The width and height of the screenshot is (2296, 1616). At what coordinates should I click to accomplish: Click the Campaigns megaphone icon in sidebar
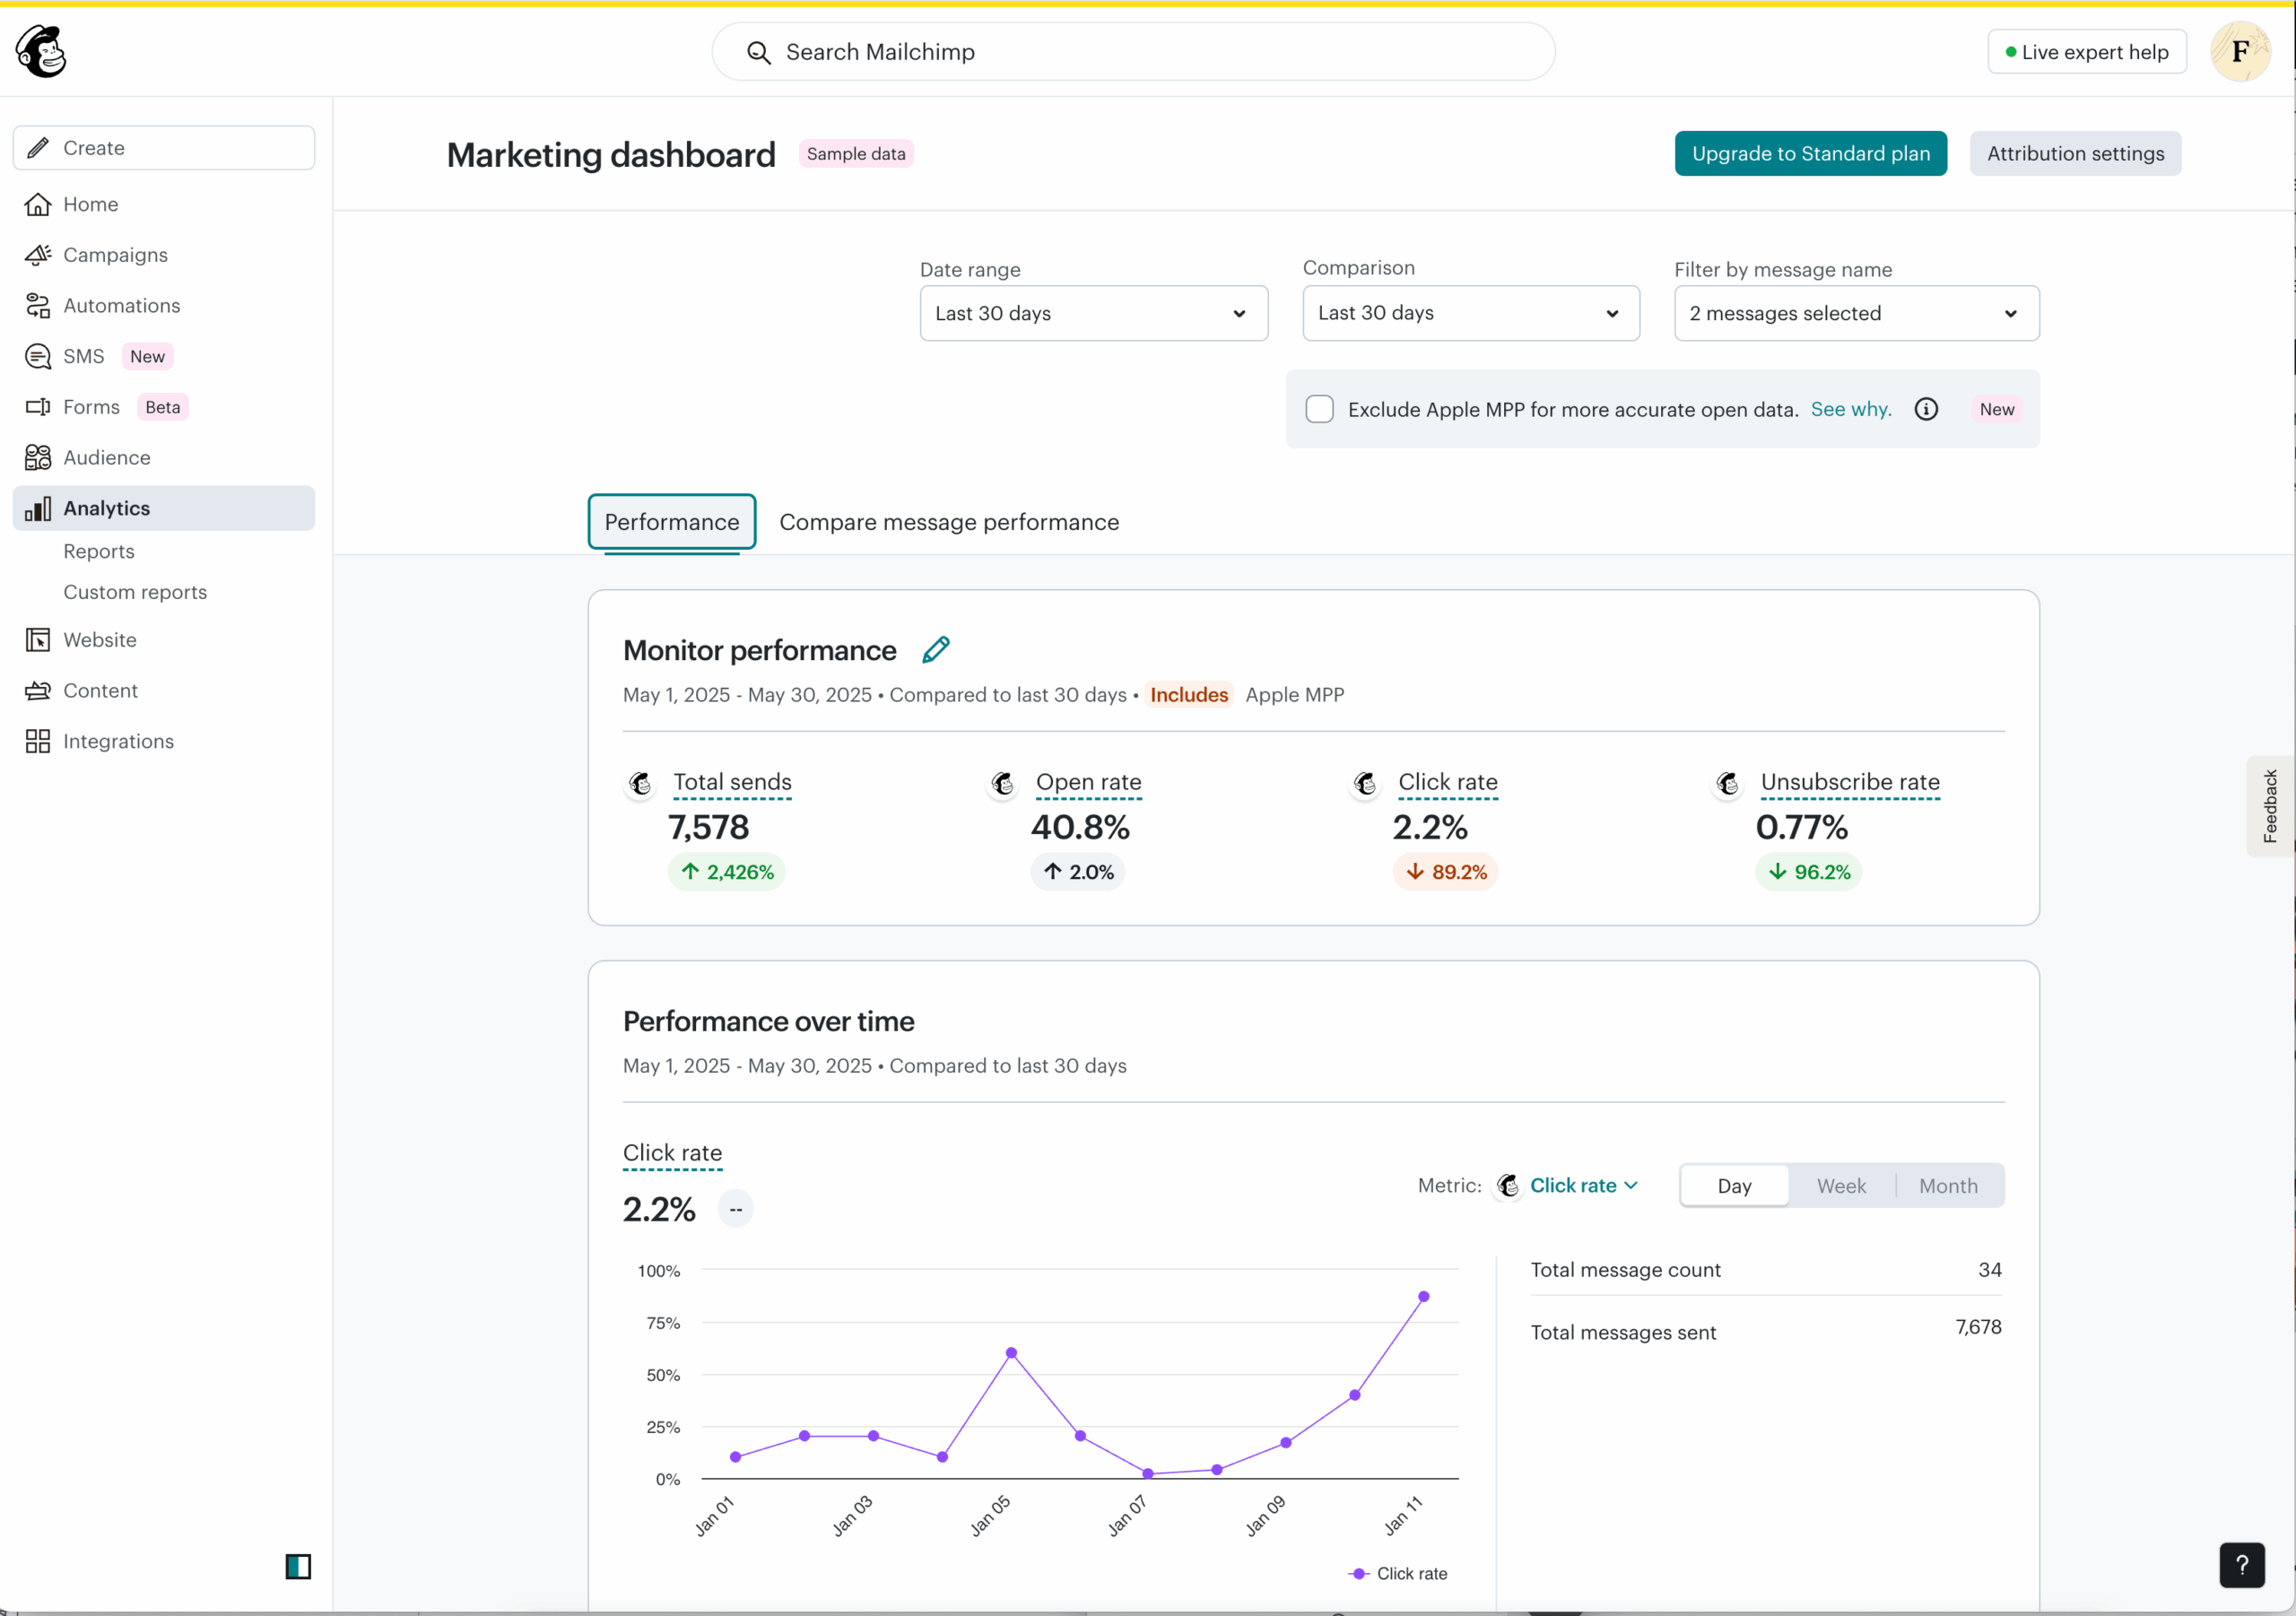point(38,255)
